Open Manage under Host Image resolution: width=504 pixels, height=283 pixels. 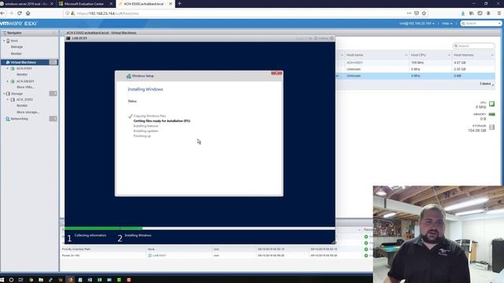[x=17, y=47]
